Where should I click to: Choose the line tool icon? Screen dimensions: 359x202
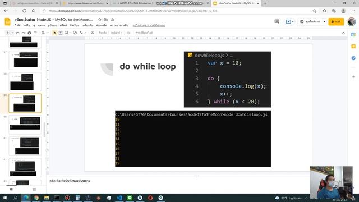[81, 33]
